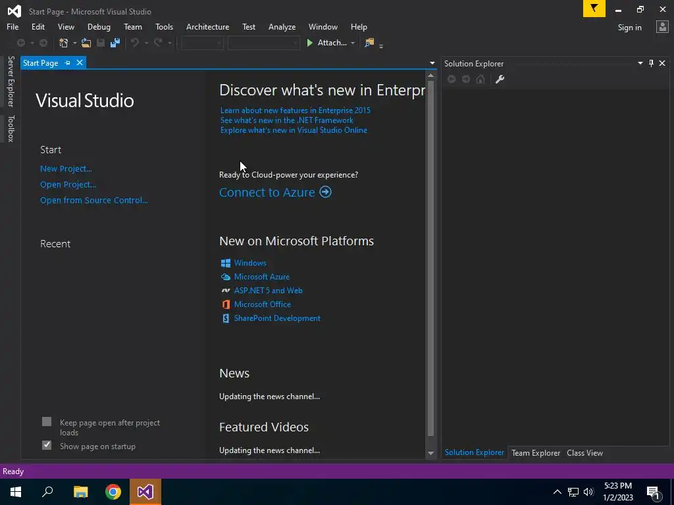Viewport: 674px width, 505px height.
Task: Click Open from Source Control... link
Action: [x=93, y=200]
